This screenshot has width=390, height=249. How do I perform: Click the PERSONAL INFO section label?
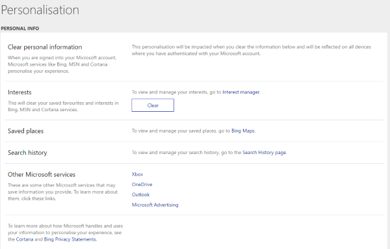20,29
